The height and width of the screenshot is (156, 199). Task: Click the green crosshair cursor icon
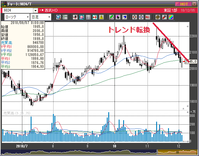point(65,17)
